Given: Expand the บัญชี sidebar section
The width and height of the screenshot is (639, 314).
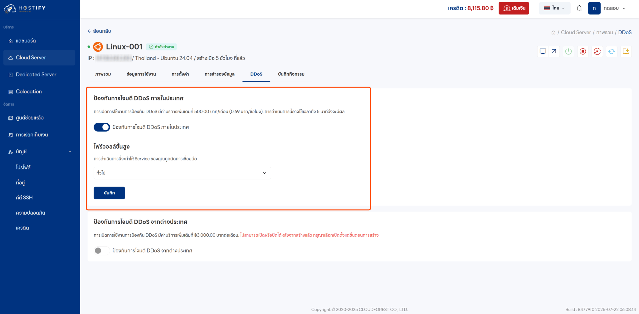Looking at the screenshot, I should click(x=40, y=151).
